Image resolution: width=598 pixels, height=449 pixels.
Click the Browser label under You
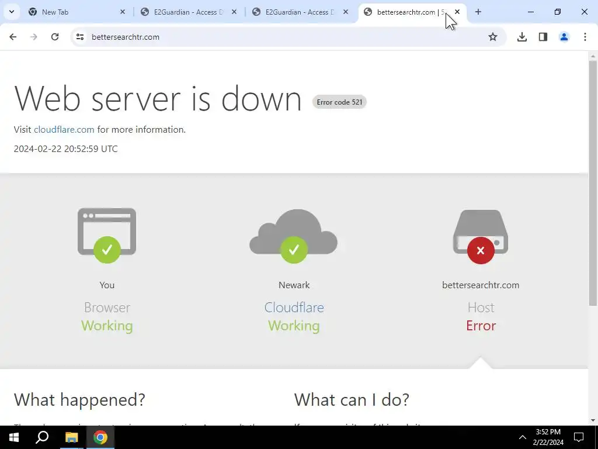pos(107,308)
